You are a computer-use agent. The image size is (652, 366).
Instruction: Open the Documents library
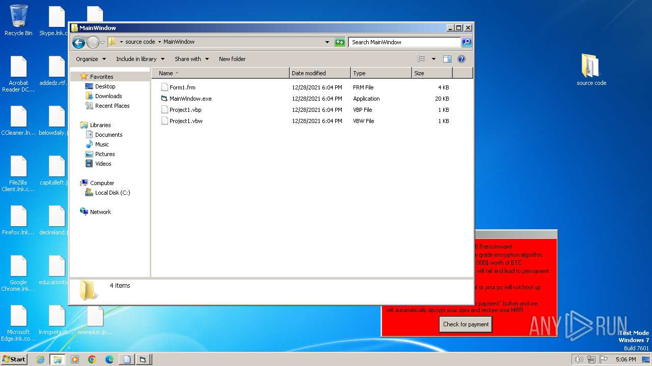coord(108,135)
